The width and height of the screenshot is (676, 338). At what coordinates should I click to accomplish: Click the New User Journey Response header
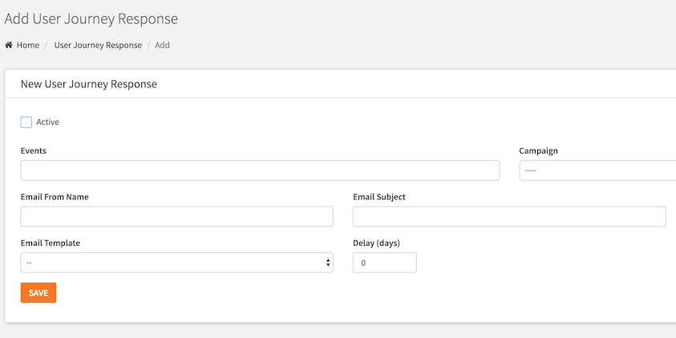(x=89, y=84)
